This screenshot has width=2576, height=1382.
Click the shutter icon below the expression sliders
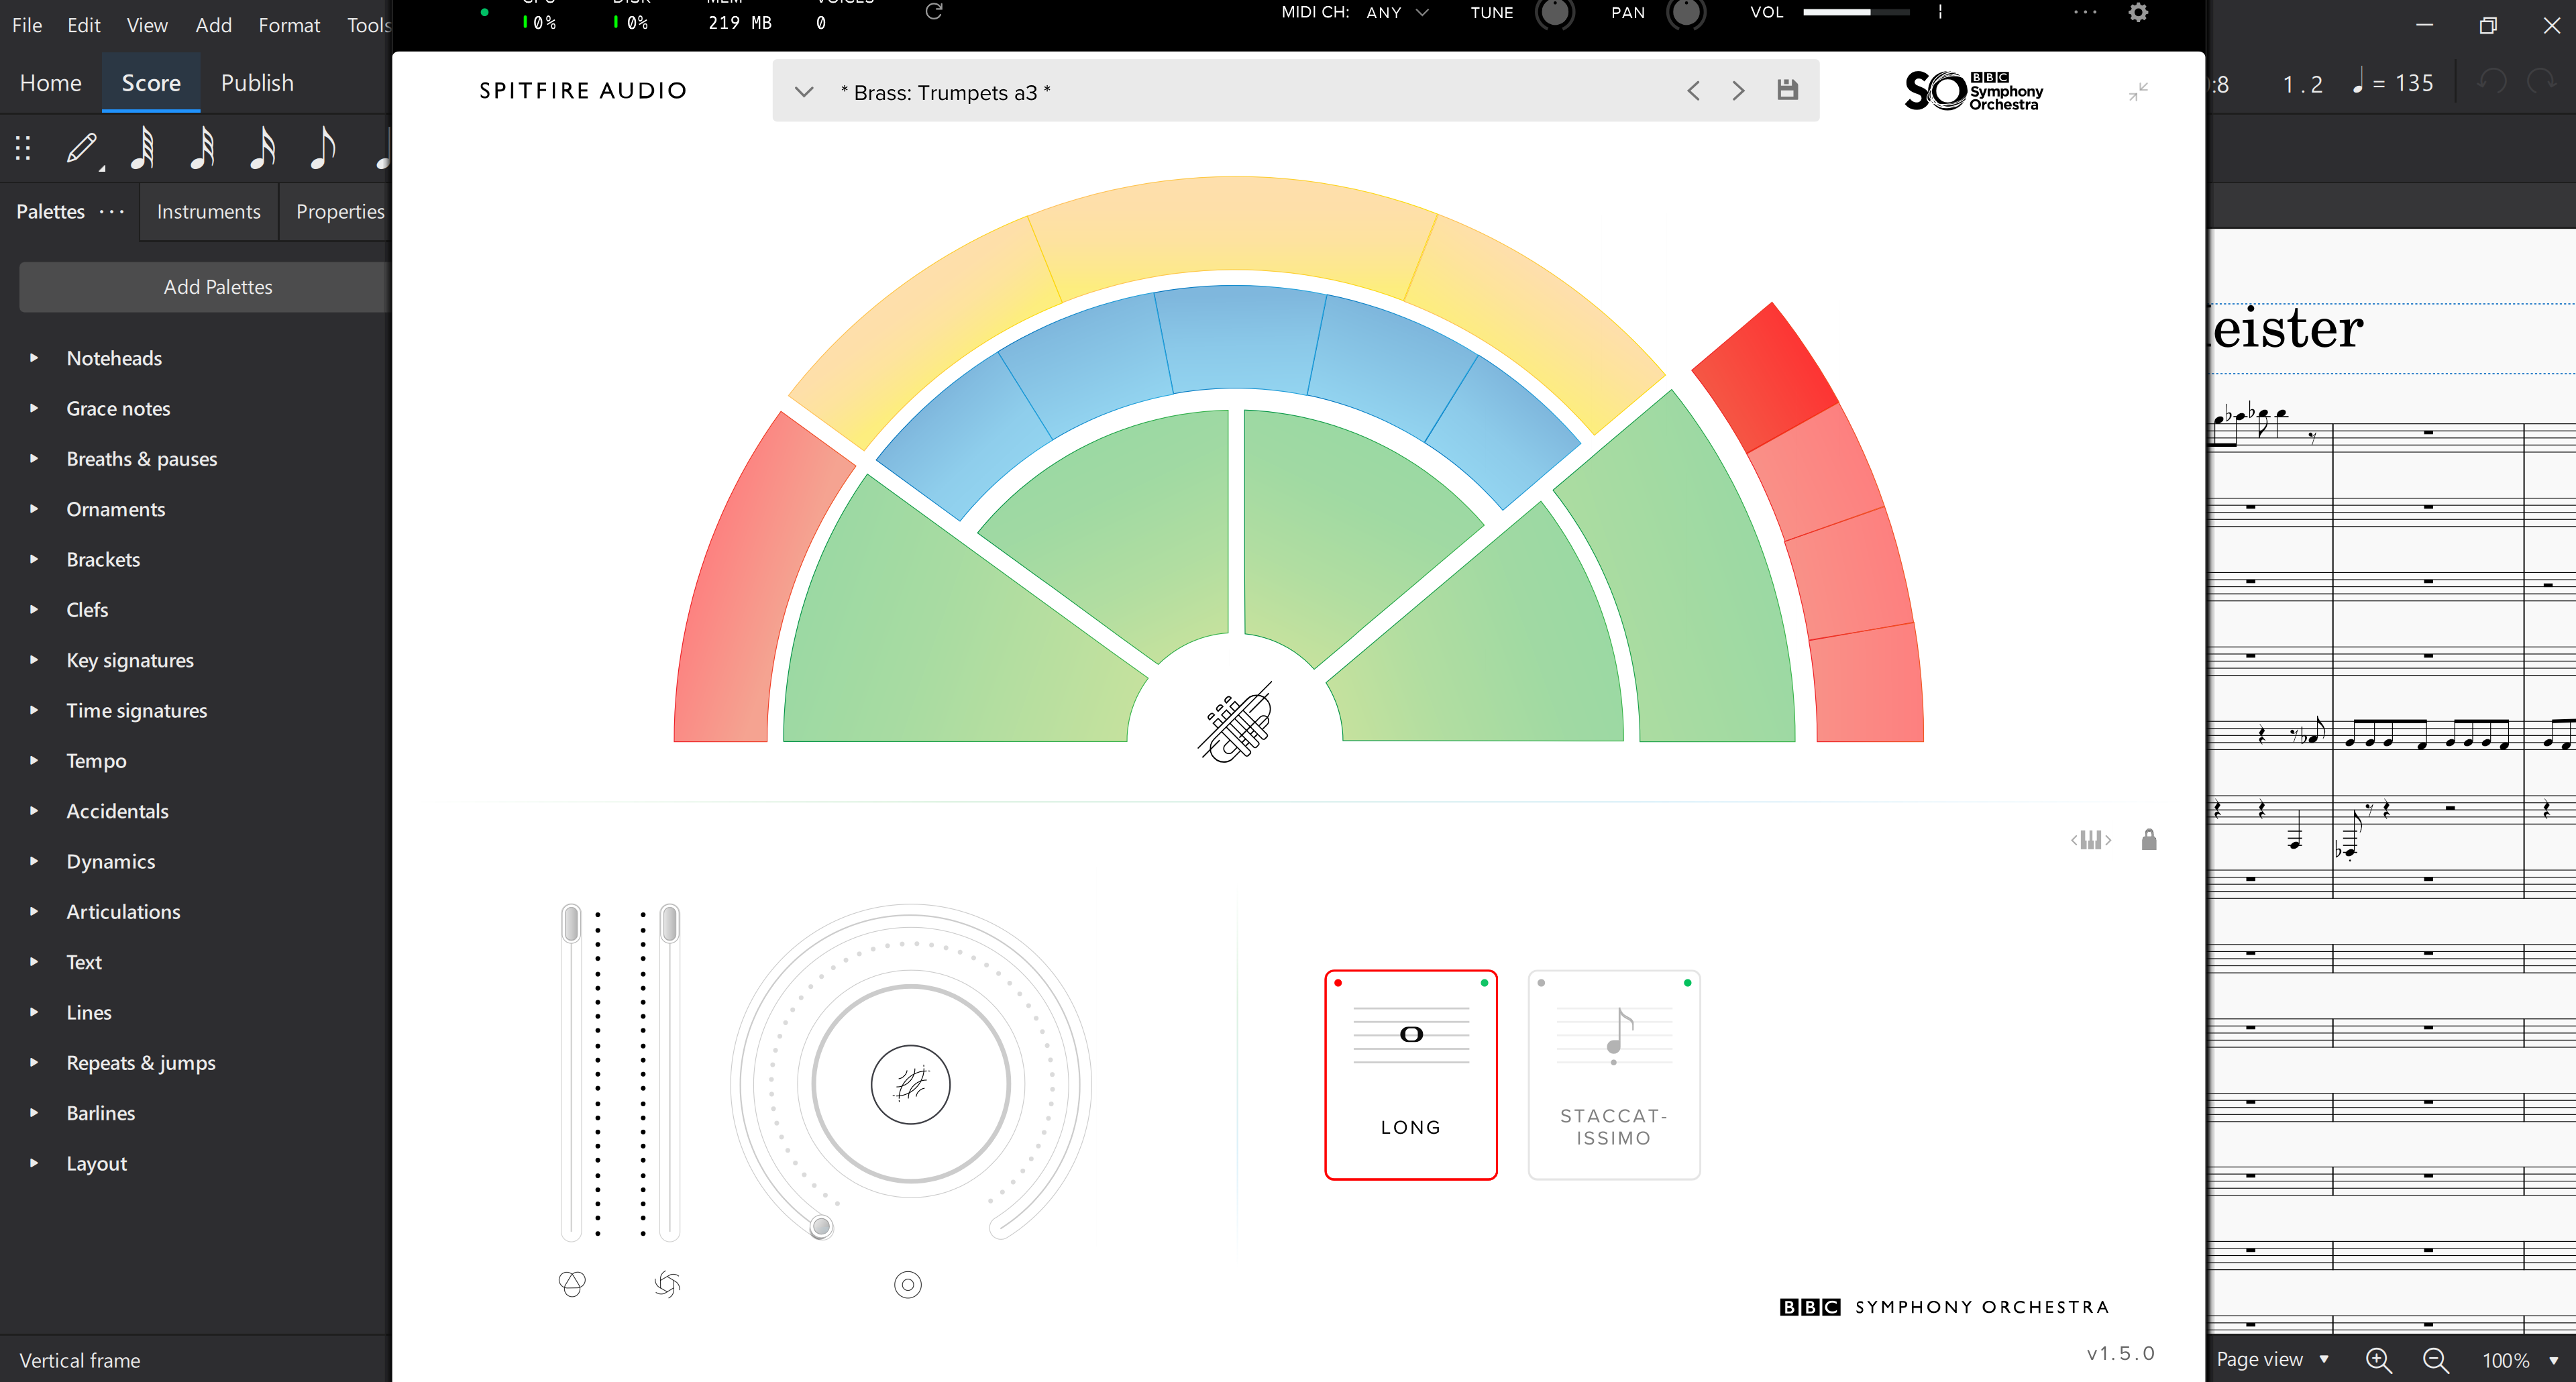[666, 1285]
